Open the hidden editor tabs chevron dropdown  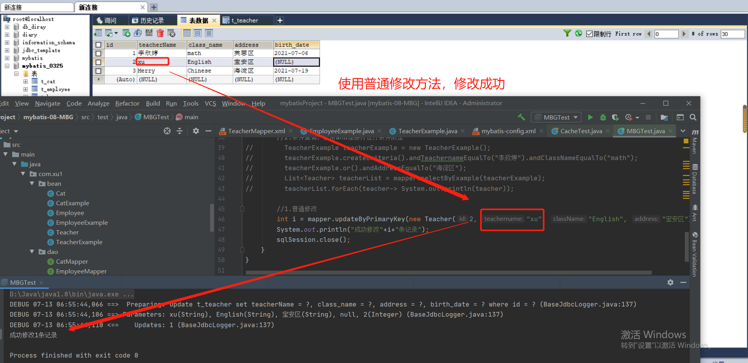tap(683, 131)
